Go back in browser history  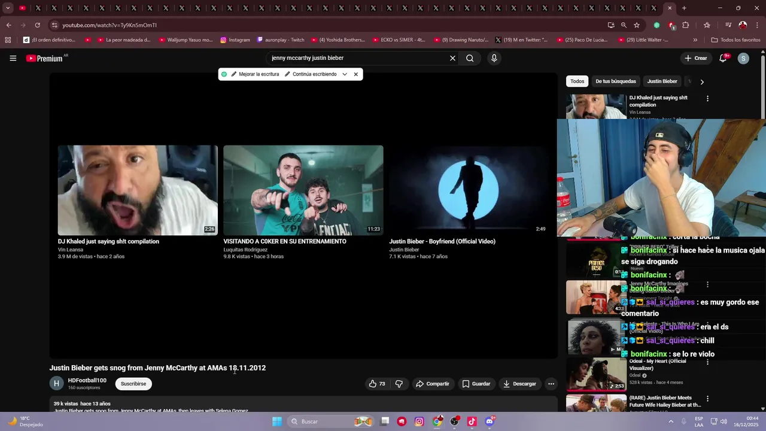pos(8,25)
